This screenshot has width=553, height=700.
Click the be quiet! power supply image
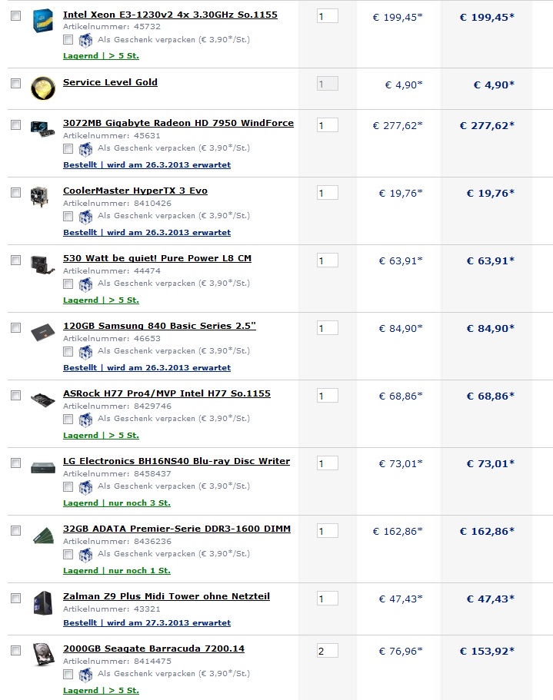point(43,264)
